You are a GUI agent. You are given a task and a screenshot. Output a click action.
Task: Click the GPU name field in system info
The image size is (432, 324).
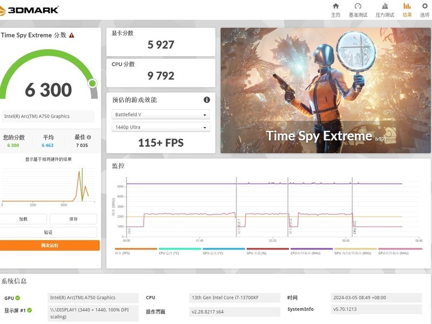(93, 298)
